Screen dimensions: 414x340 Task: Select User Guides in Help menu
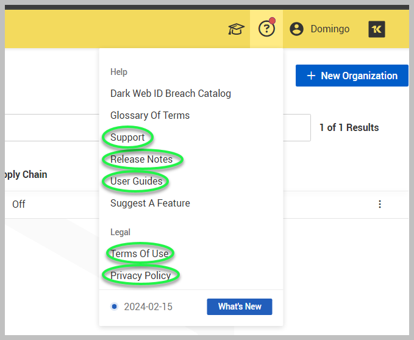point(136,181)
